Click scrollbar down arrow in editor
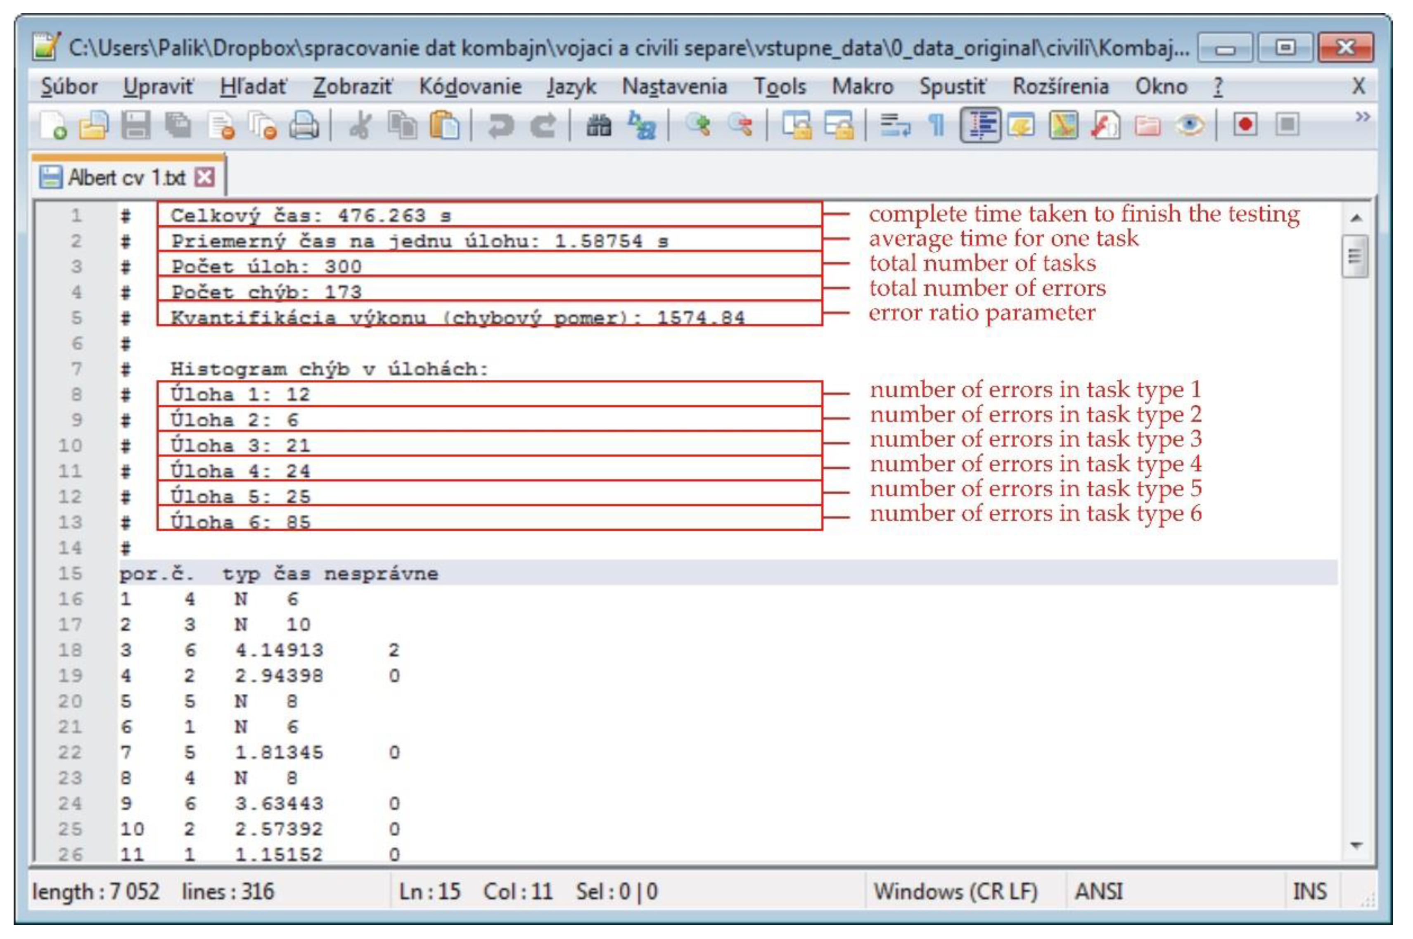 [1356, 845]
